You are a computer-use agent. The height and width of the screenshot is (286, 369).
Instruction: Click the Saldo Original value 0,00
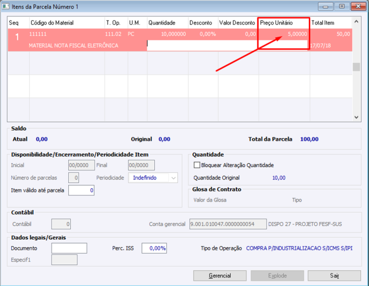tap(164, 139)
